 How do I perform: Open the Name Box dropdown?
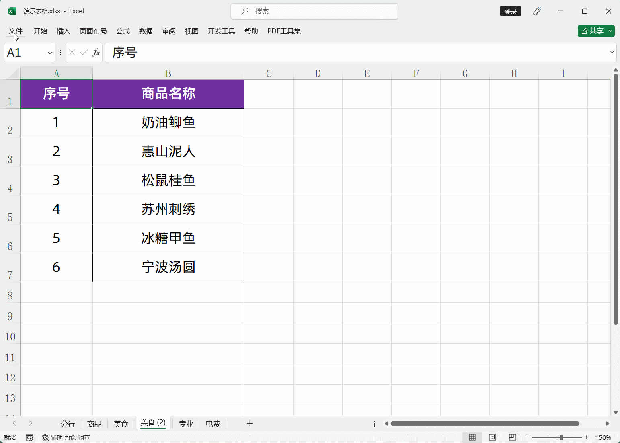click(49, 52)
